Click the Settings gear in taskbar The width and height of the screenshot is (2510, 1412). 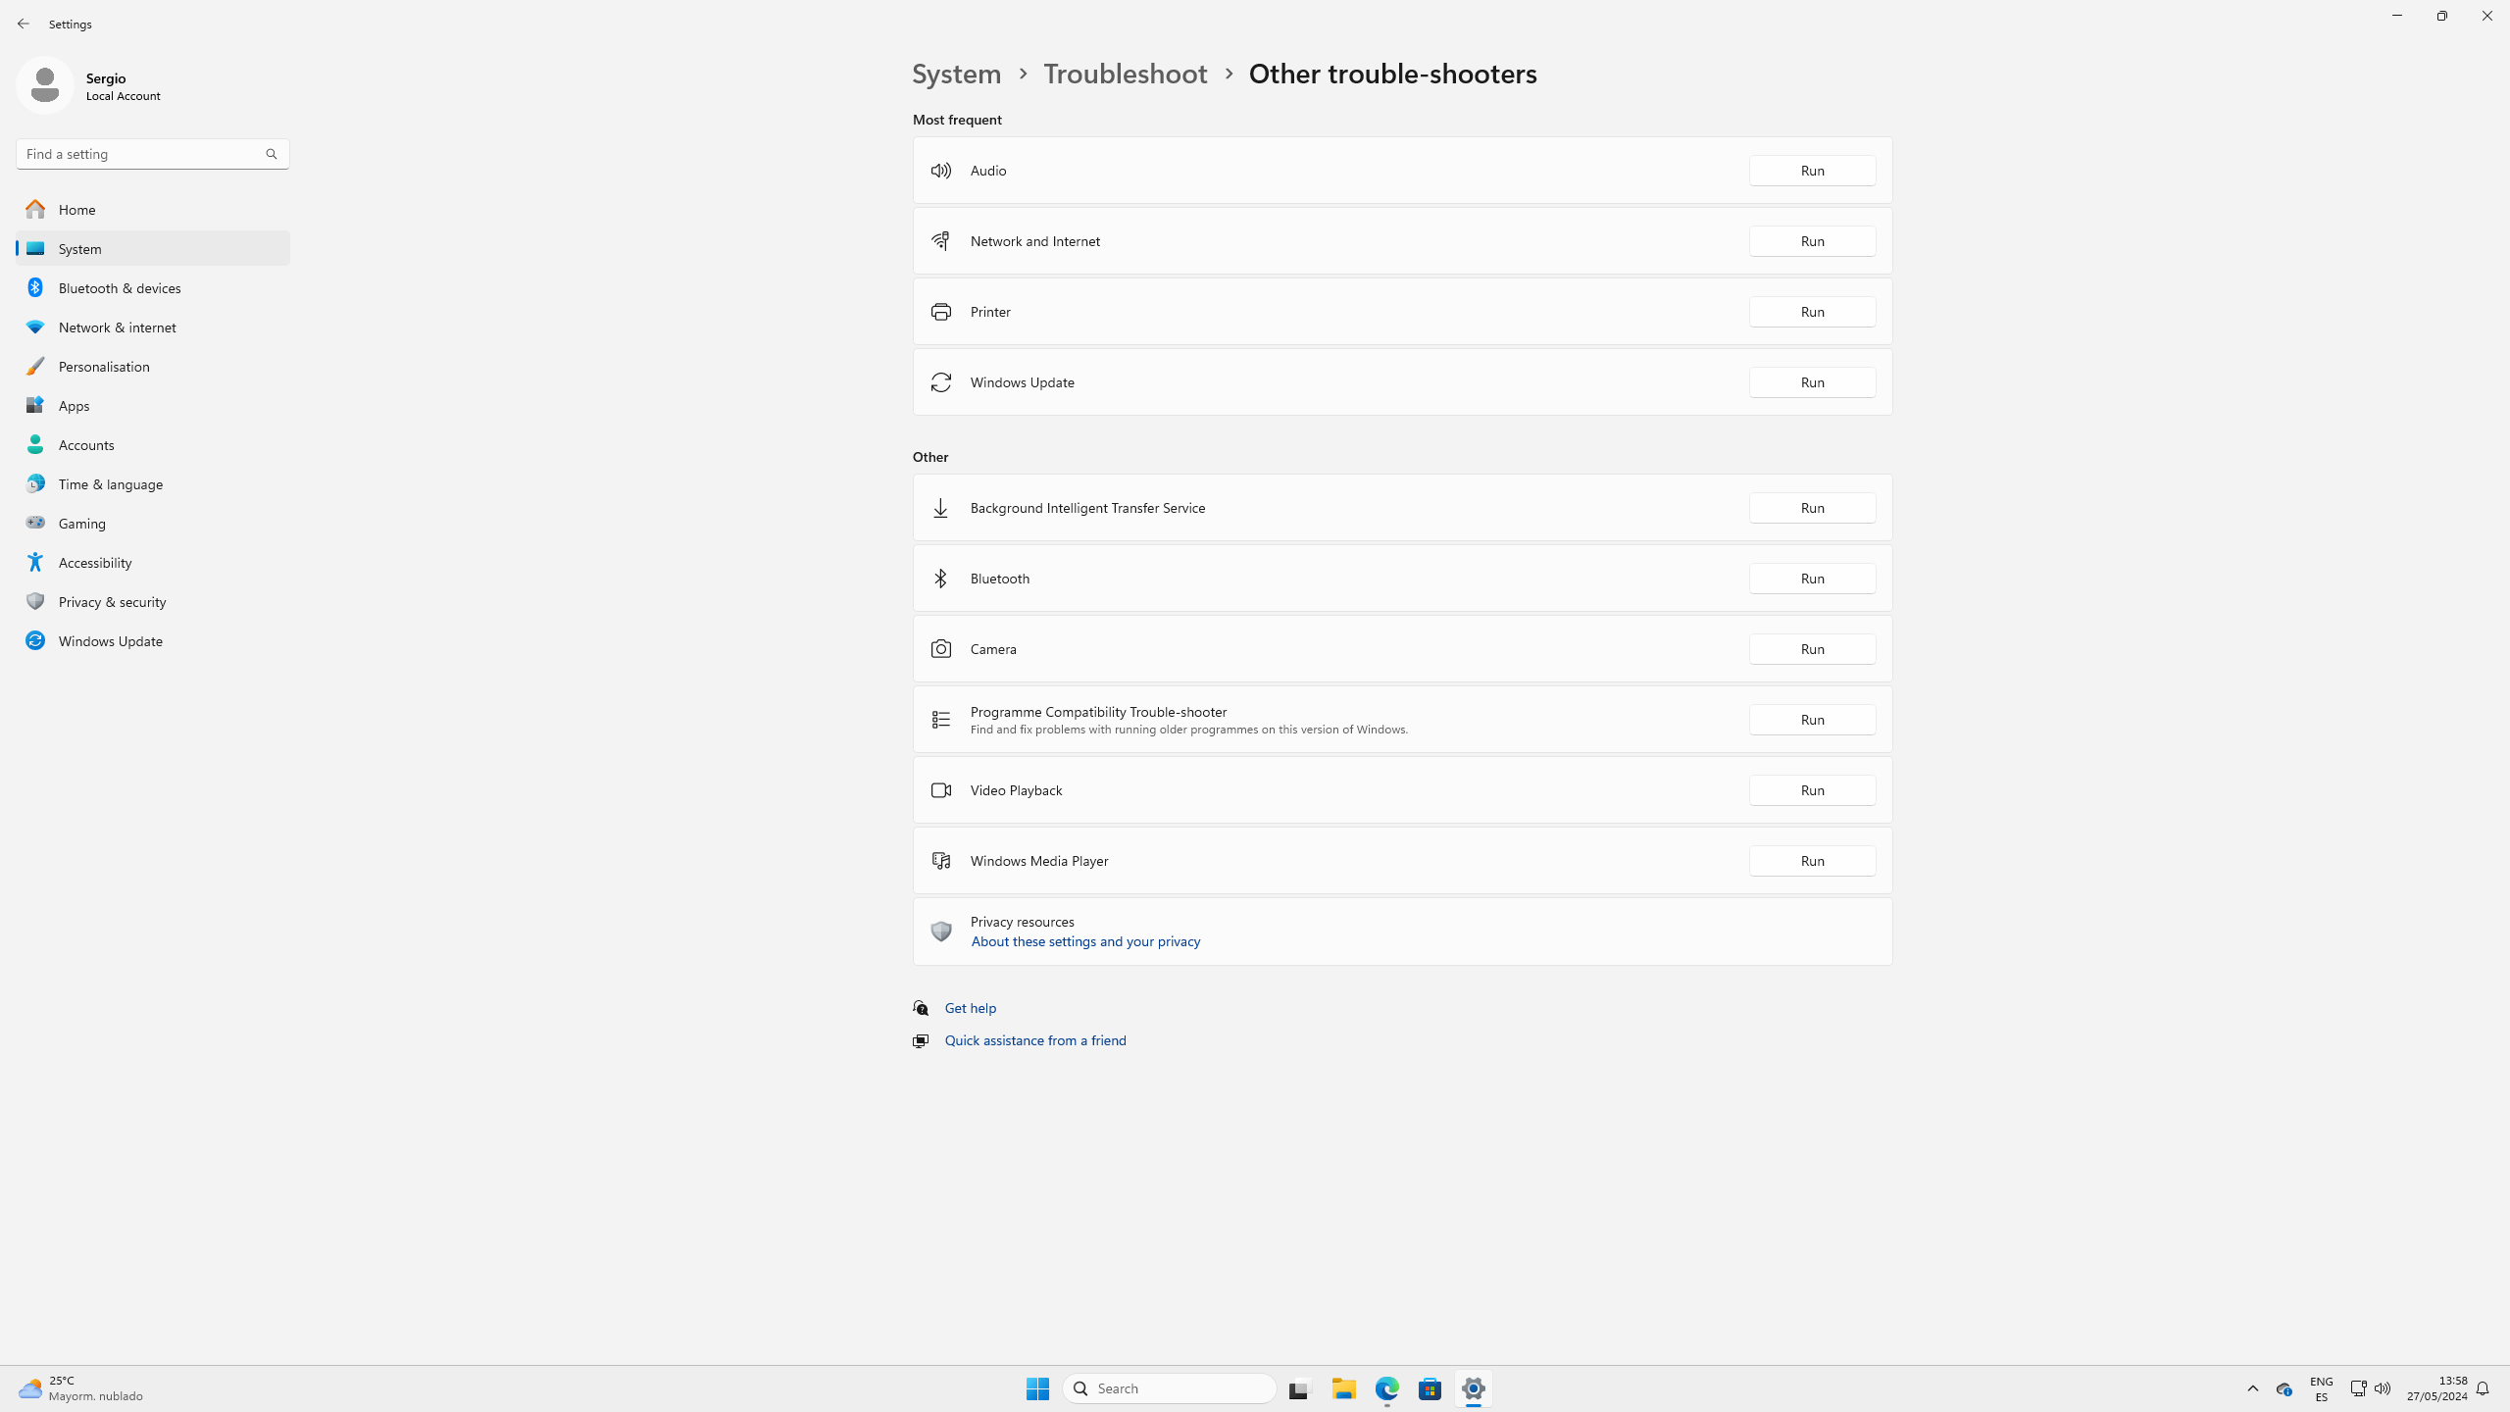(1473, 1388)
